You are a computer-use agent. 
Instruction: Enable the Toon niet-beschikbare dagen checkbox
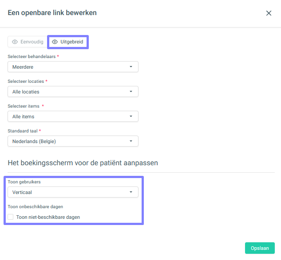11,217
